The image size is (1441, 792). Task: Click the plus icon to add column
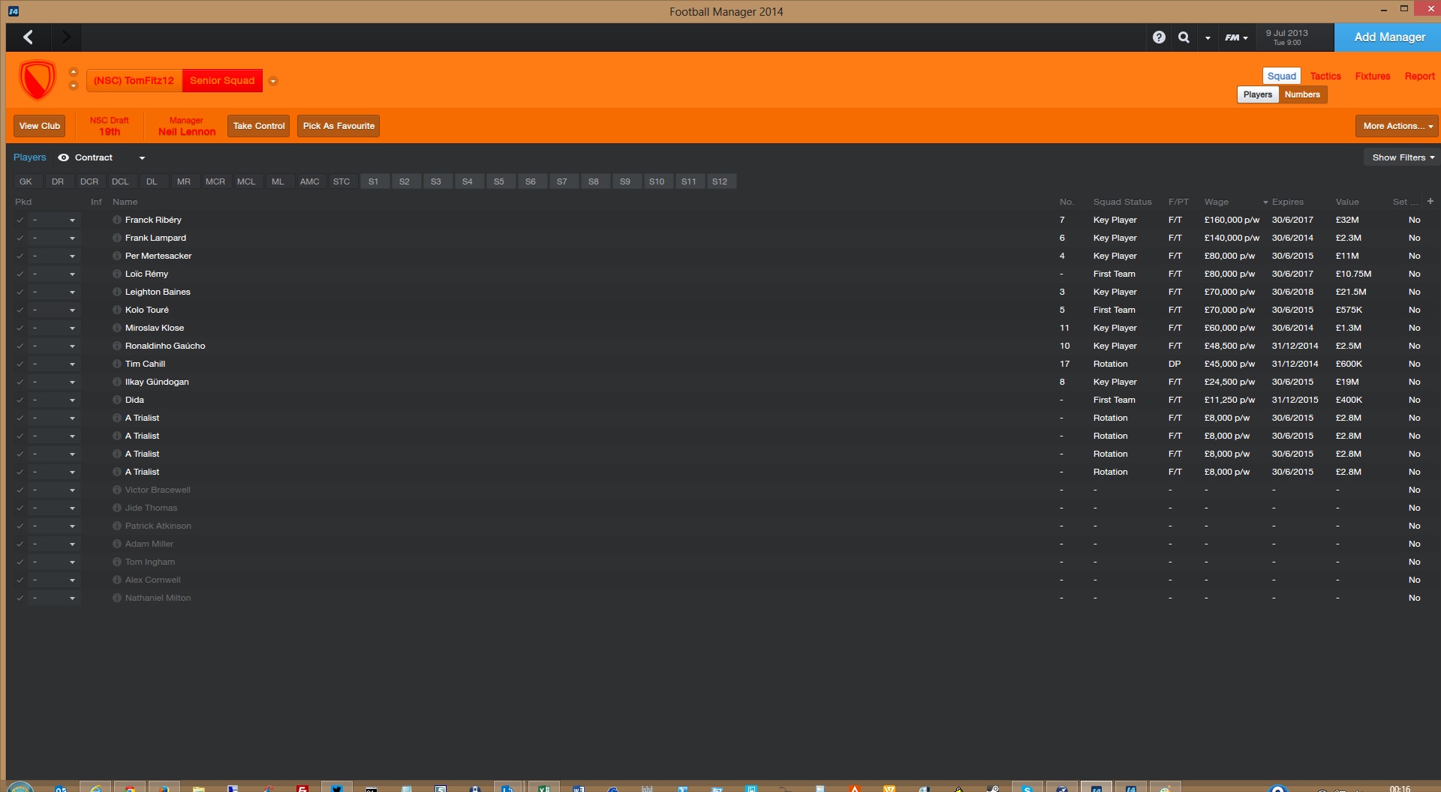tap(1430, 201)
